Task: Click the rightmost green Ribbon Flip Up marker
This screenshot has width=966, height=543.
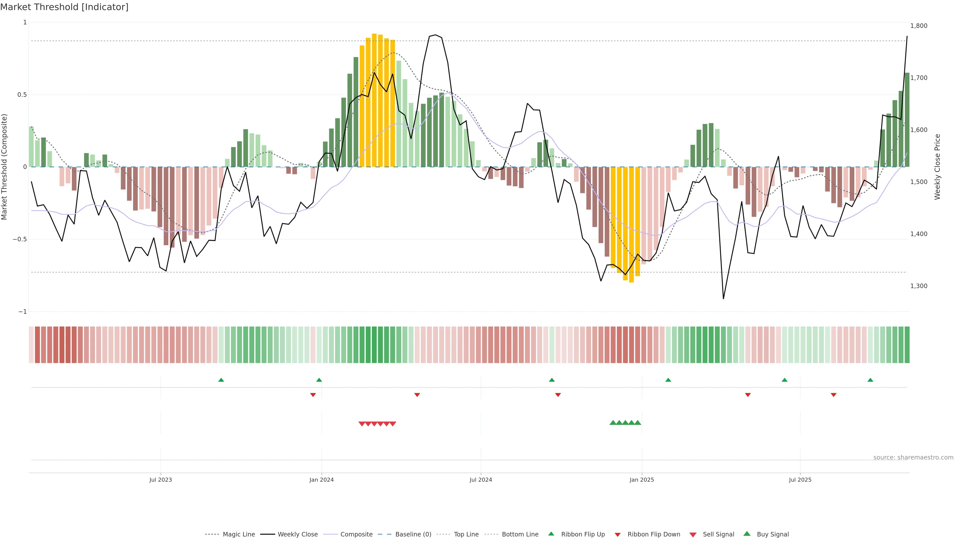Action: [870, 380]
